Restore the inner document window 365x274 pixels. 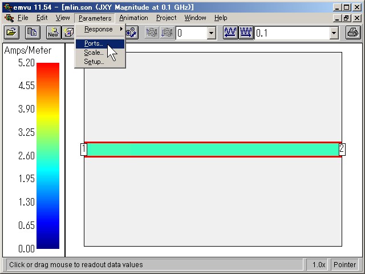pyautogui.click(x=347, y=18)
